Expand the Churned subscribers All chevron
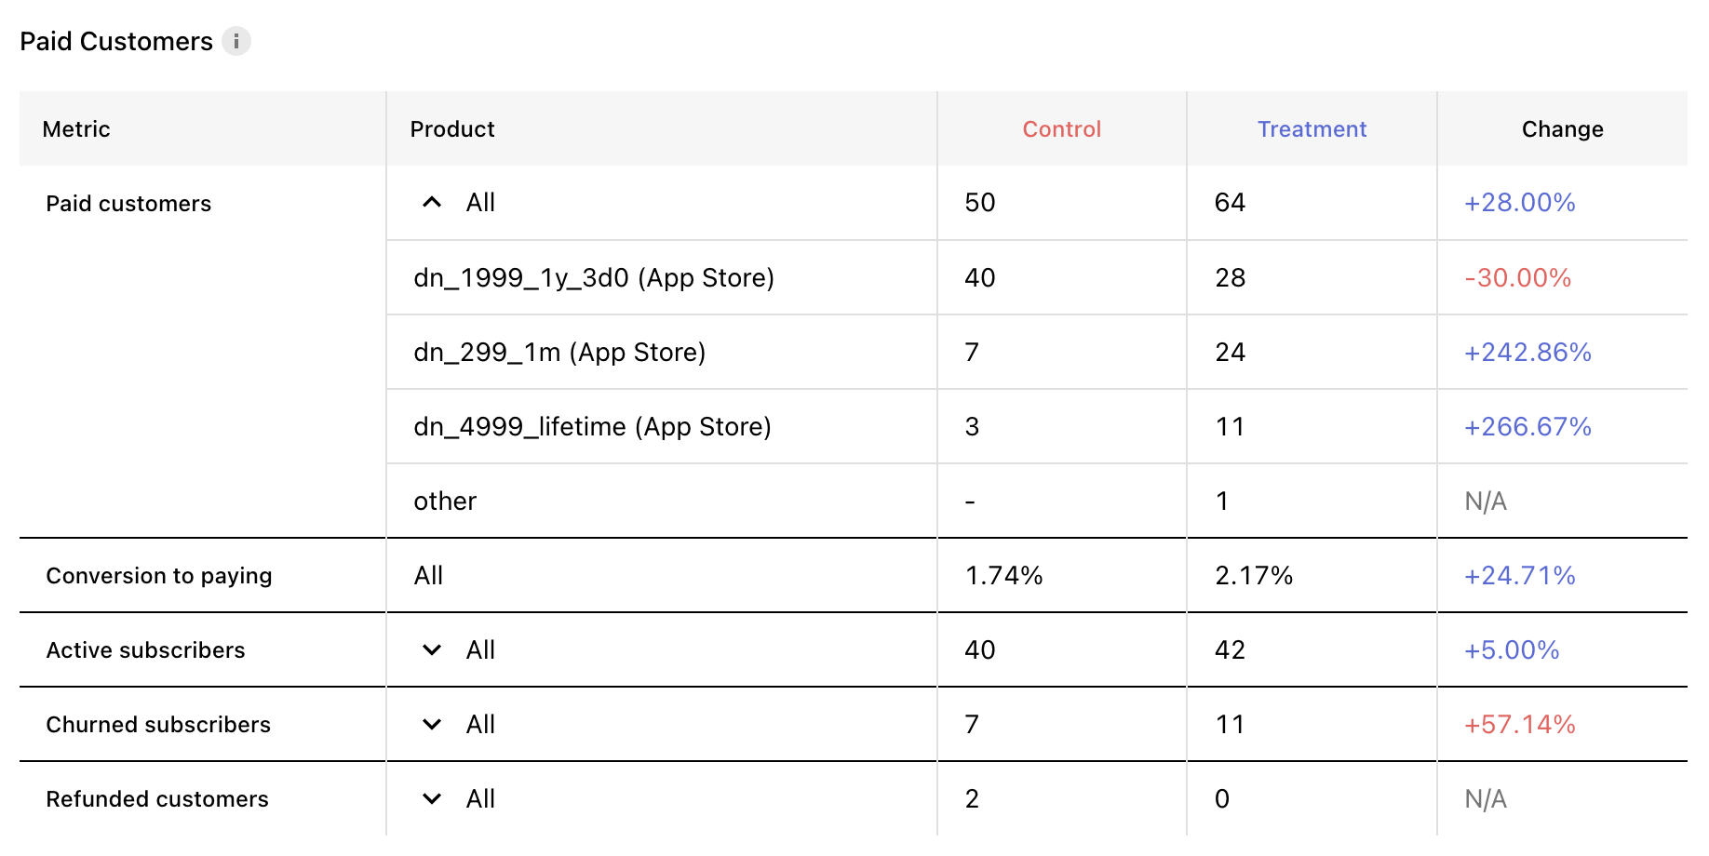This screenshot has height=856, width=1709. [x=432, y=724]
